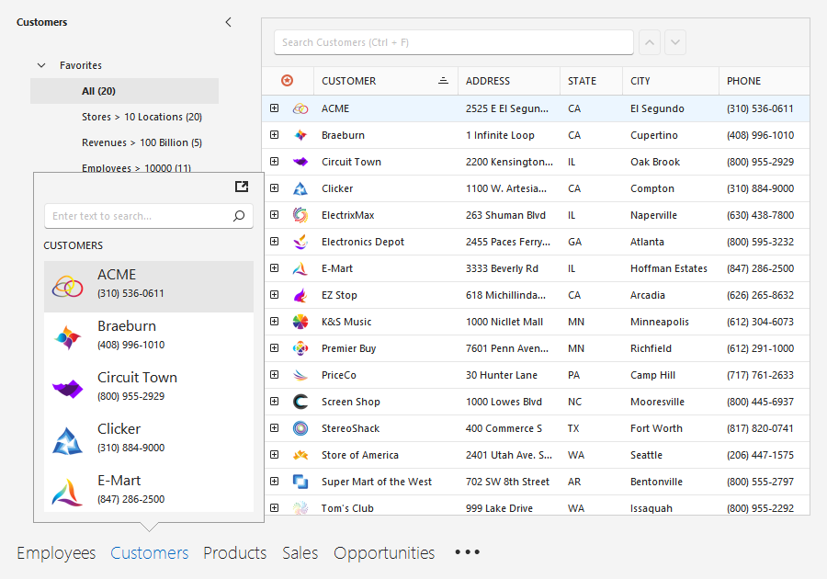Expand the Premier Buy row details
This screenshot has width=827, height=579.
click(x=274, y=348)
